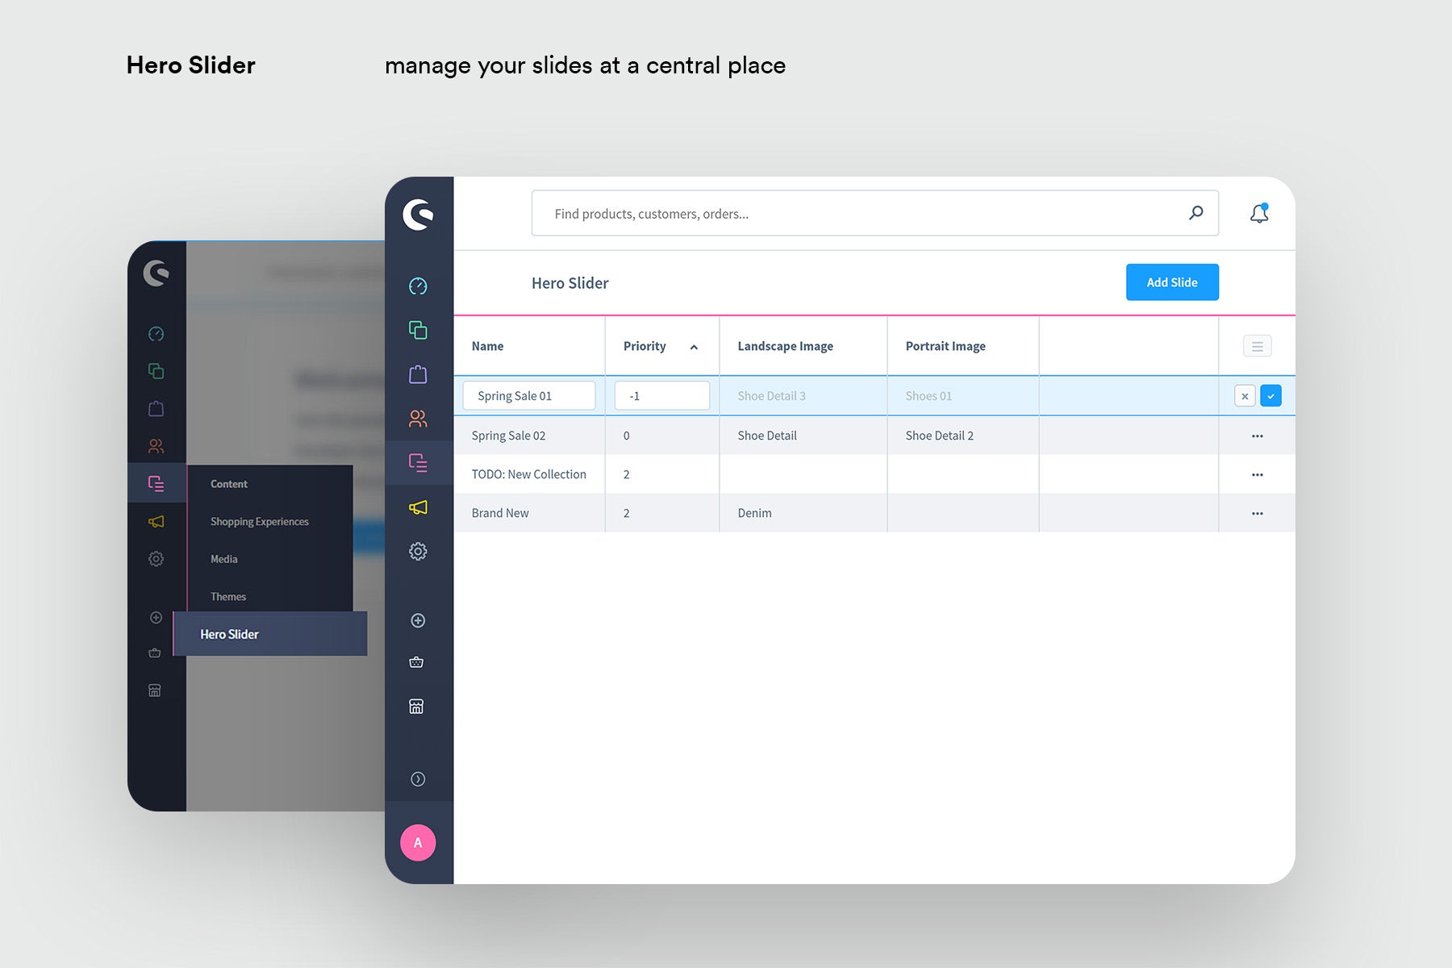Open the pink user avatar A
Image resolution: width=1452 pixels, height=968 pixels.
(418, 843)
